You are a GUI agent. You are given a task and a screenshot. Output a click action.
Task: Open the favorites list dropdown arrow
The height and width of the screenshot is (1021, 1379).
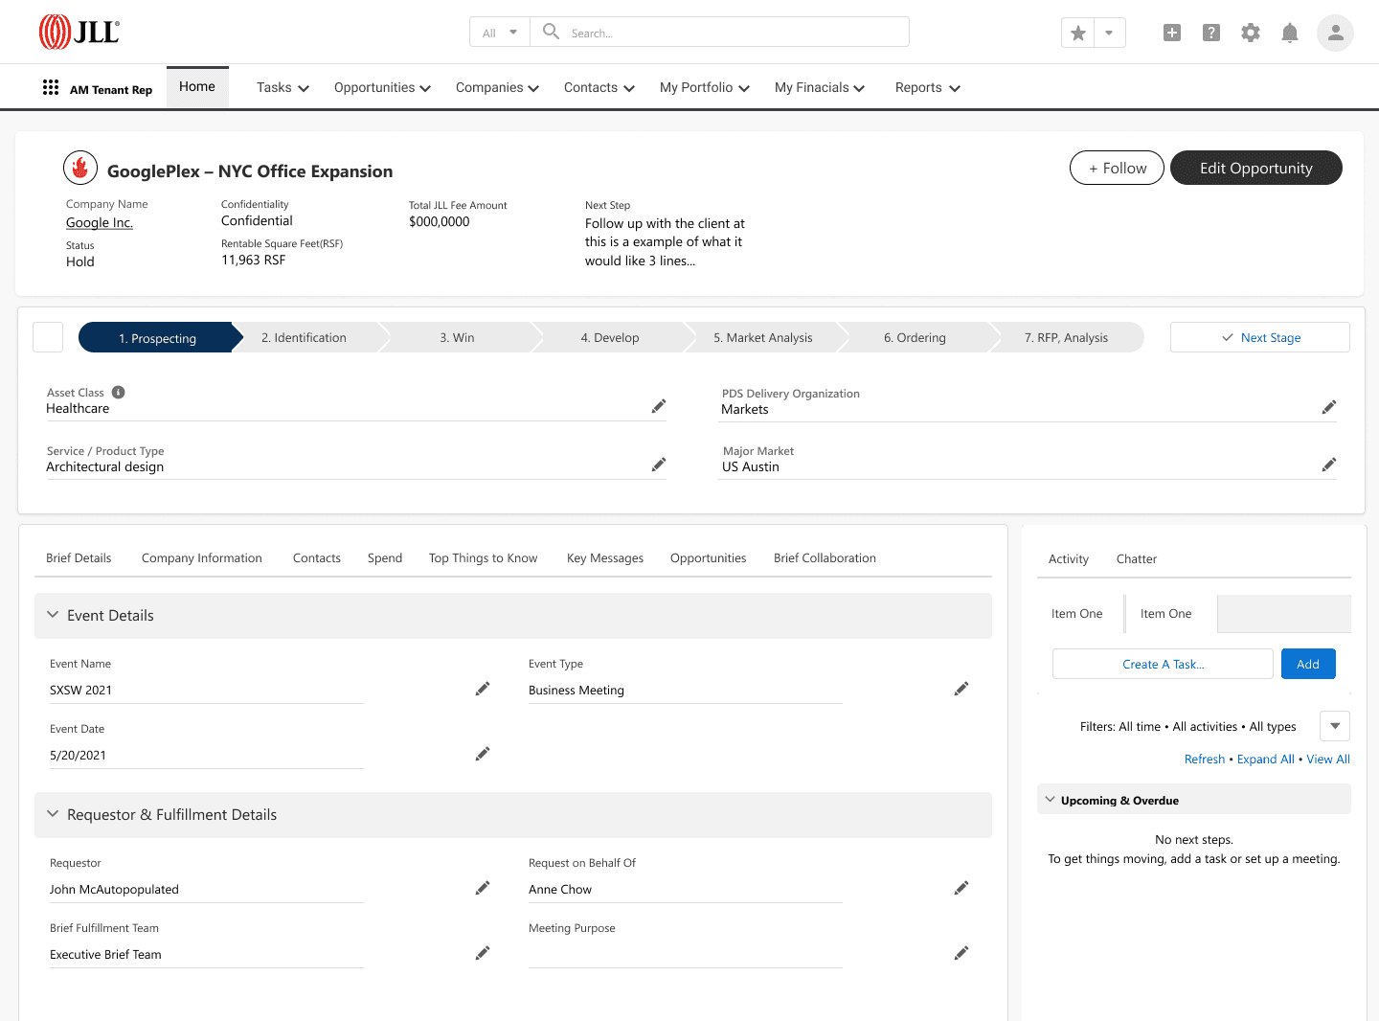point(1109,33)
